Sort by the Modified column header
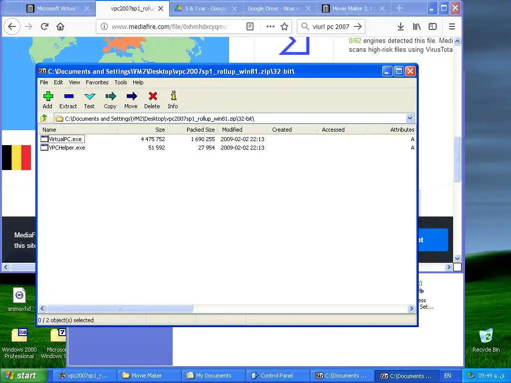511x383 pixels. click(x=242, y=130)
